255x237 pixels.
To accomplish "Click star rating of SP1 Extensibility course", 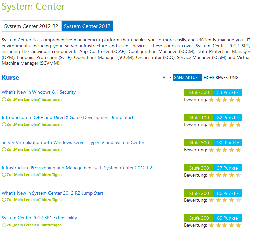I will click(x=225, y=225).
